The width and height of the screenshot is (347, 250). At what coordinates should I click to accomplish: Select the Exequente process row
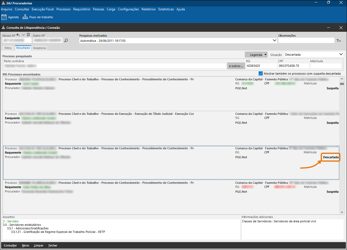point(171,128)
